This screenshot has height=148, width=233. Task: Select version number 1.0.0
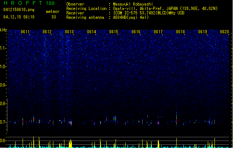point(50,3)
